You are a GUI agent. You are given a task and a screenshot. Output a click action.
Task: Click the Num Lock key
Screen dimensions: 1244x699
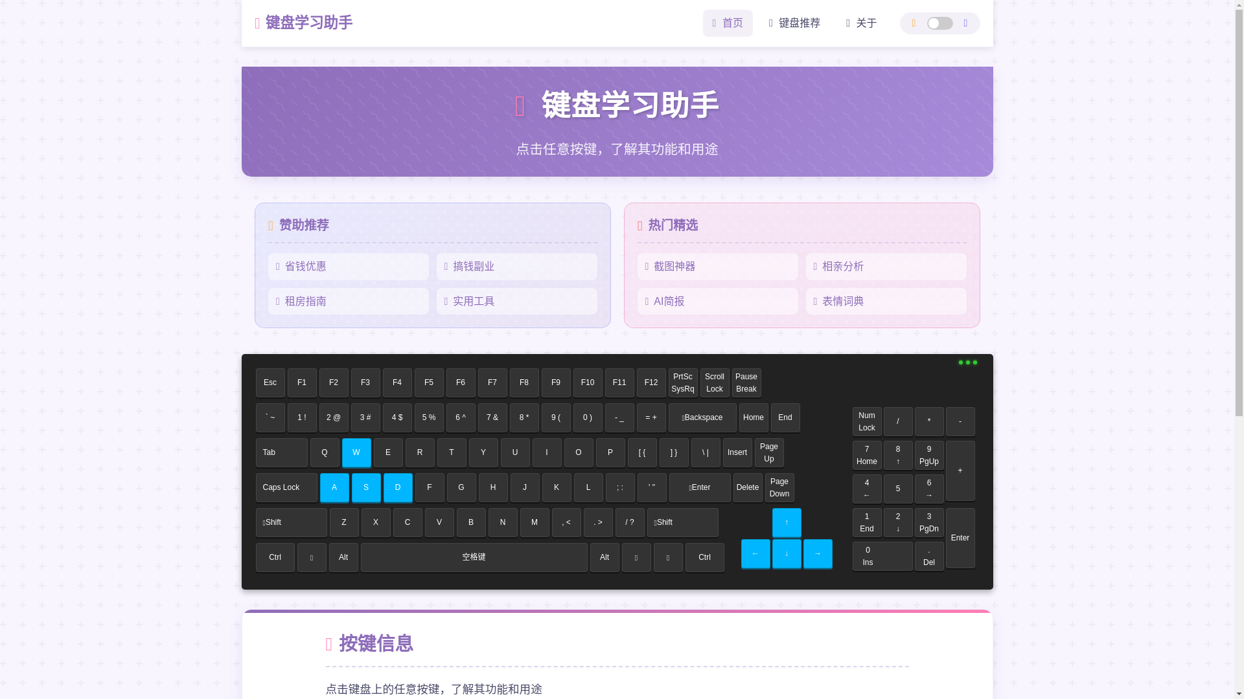pyautogui.click(x=867, y=421)
